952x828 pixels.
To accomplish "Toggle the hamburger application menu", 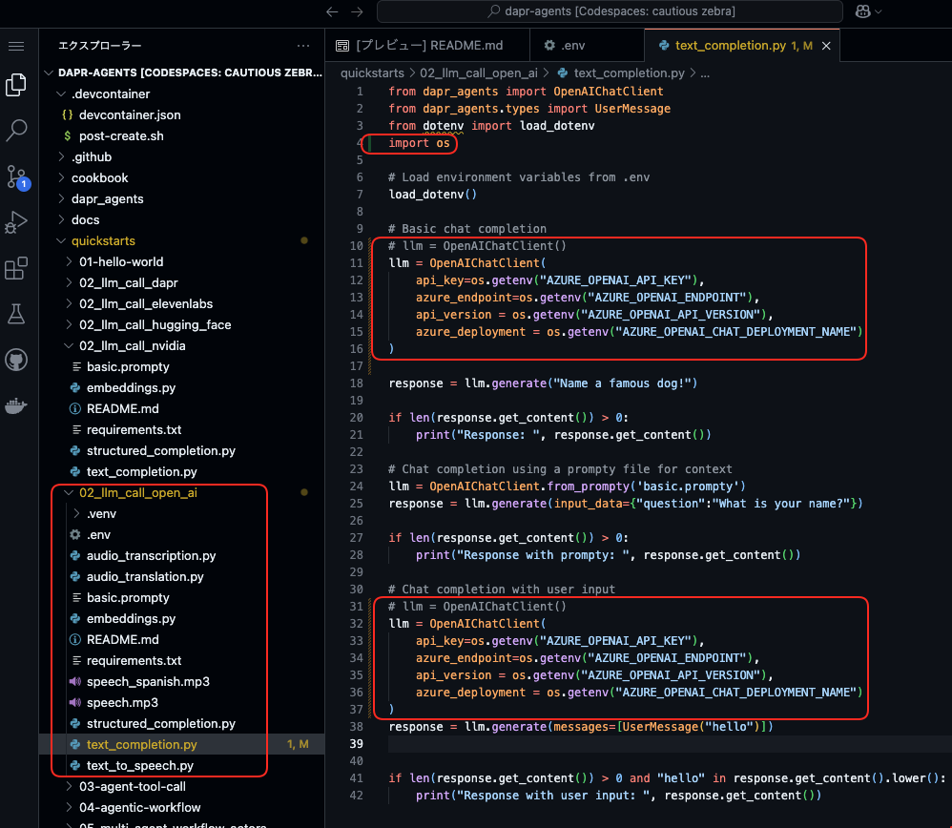I will coord(16,46).
